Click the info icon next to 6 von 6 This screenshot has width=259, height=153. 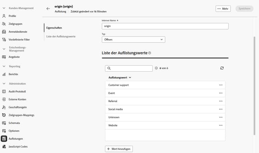[x=156, y=68]
